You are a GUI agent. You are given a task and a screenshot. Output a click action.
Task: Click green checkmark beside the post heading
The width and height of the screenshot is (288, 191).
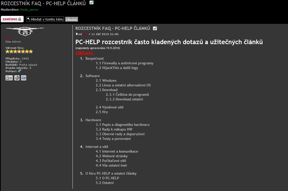(x=155, y=28)
